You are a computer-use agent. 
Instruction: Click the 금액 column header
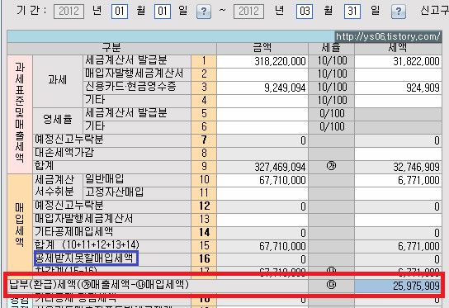click(262, 48)
